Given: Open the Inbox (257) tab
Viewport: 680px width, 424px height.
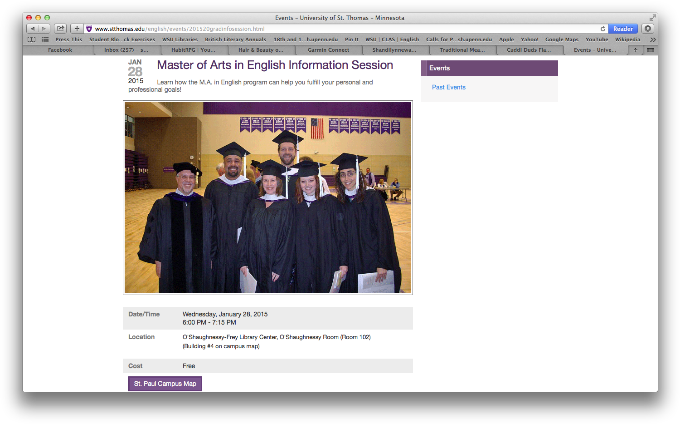Looking at the screenshot, I should (126, 50).
